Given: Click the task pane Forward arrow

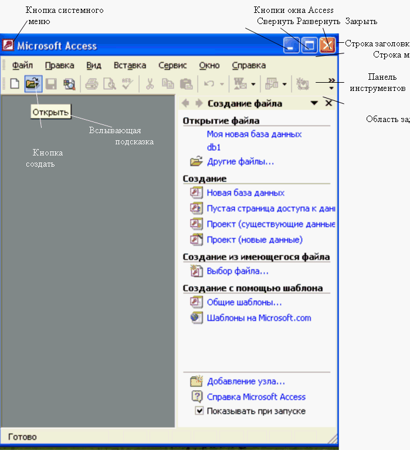Looking at the screenshot, I should [199, 103].
